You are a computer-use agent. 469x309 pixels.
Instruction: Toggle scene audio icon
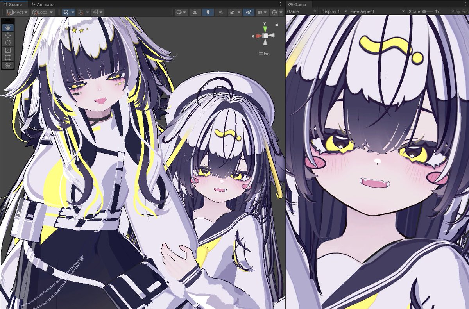pyautogui.click(x=221, y=12)
